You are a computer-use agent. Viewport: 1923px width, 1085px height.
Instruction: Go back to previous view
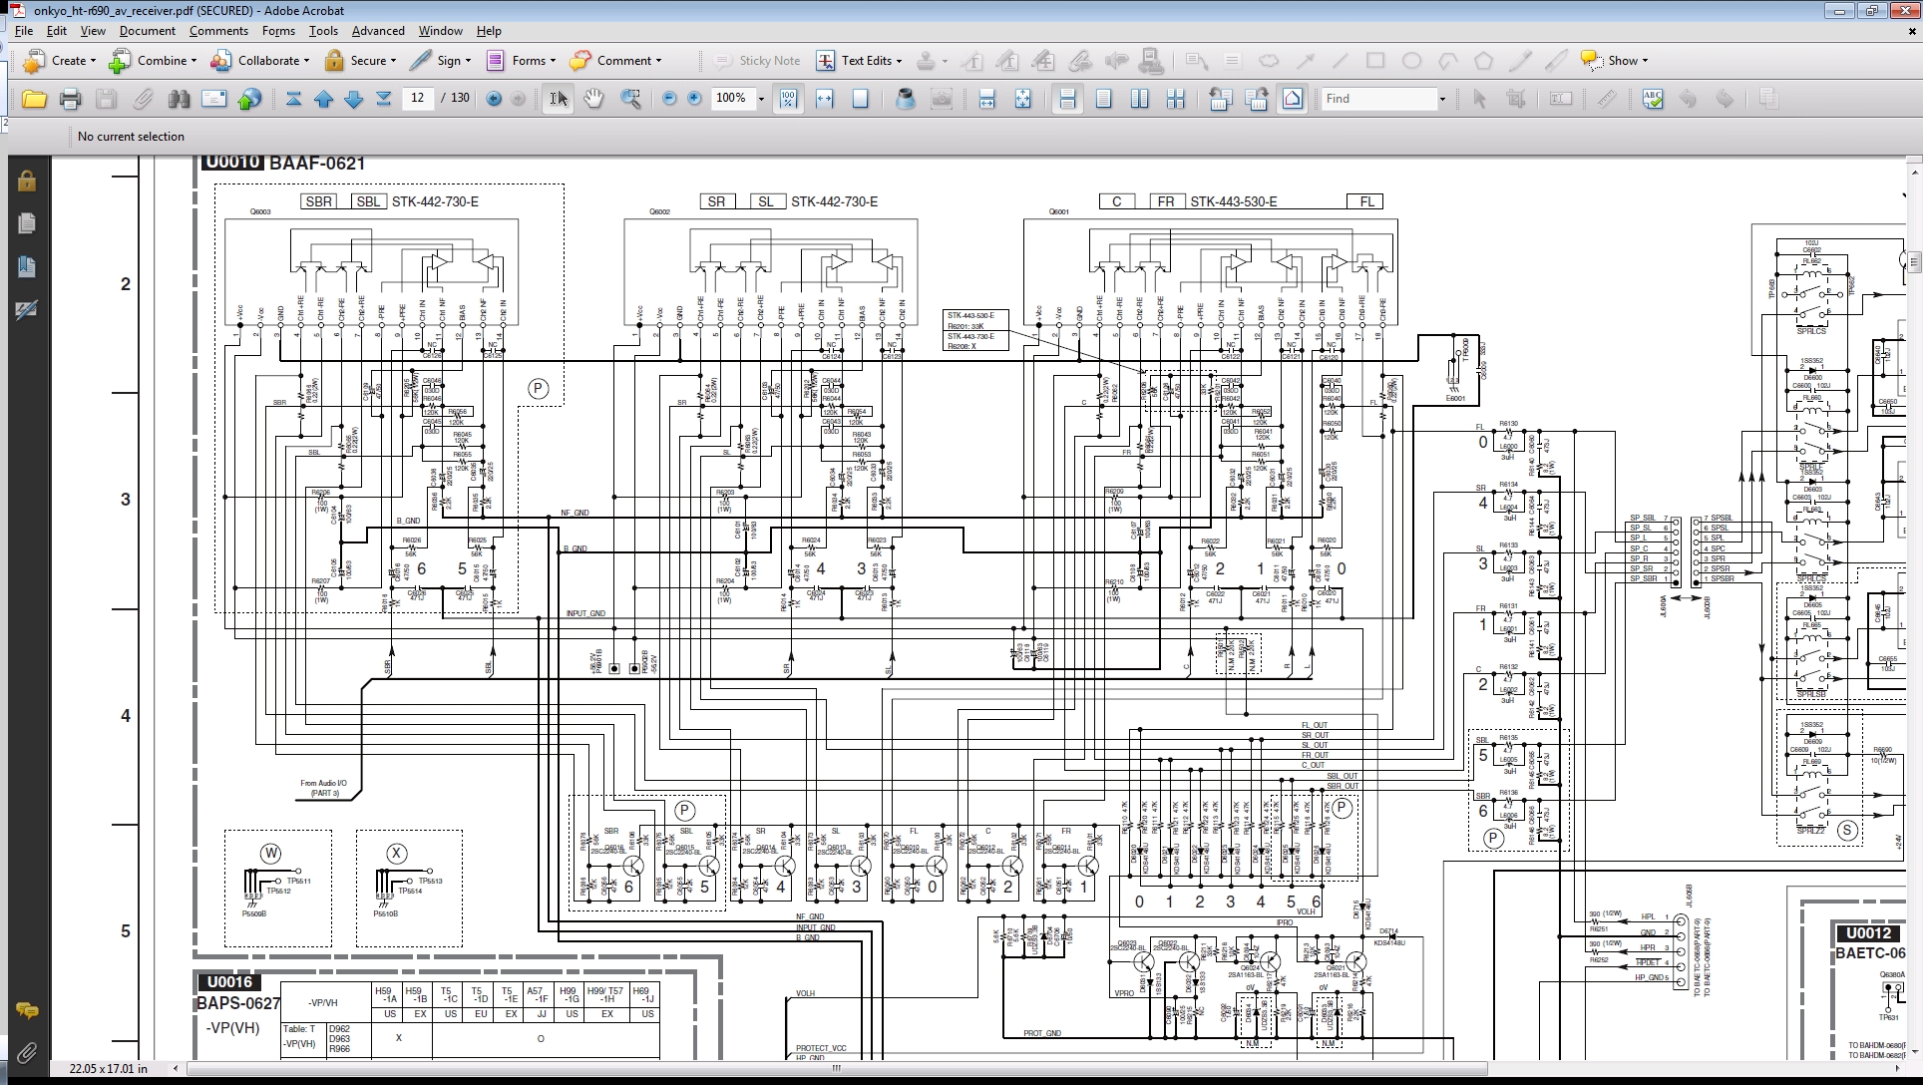coord(494,99)
